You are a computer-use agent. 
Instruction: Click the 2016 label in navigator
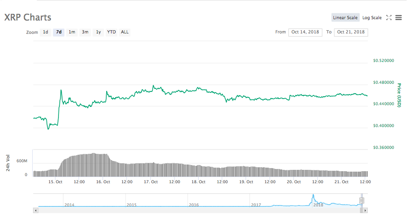[x=194, y=205]
